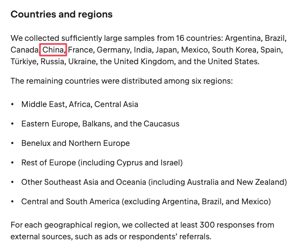Click "Middle East, Africa, Central Asia" bullet item
Screen dimensions: 306x249
point(80,104)
